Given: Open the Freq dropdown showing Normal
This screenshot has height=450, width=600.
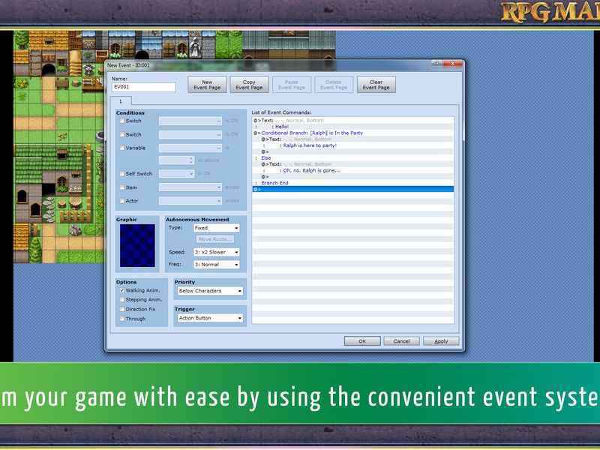Looking at the screenshot, I should click(x=217, y=265).
